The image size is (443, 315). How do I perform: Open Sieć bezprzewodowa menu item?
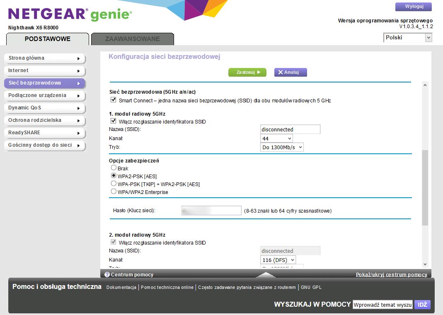[45, 83]
